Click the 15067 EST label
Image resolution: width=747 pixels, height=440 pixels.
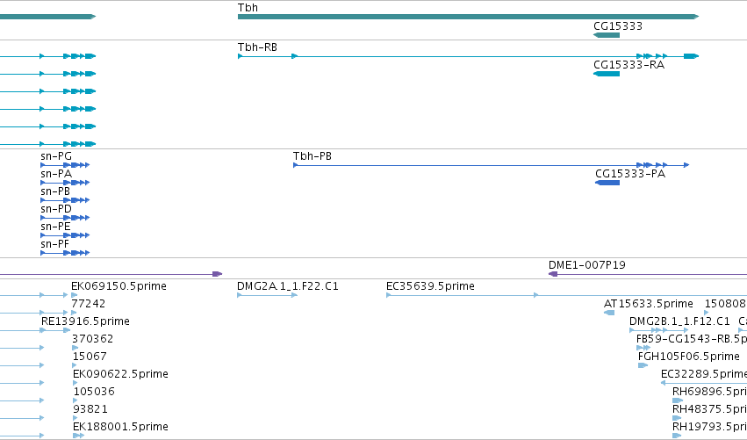click(90, 357)
